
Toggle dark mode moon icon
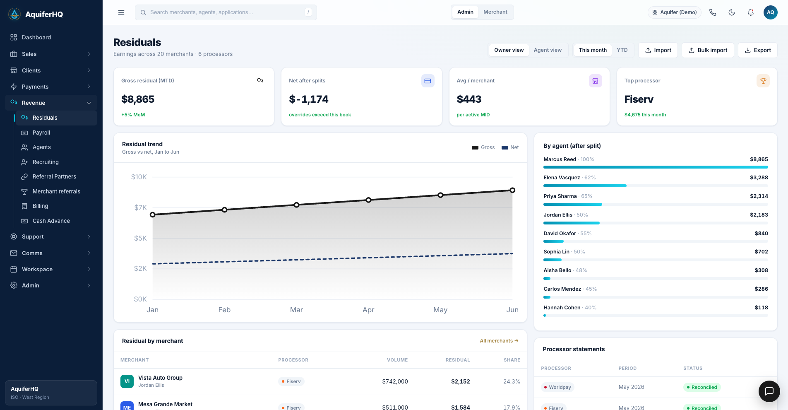[732, 12]
